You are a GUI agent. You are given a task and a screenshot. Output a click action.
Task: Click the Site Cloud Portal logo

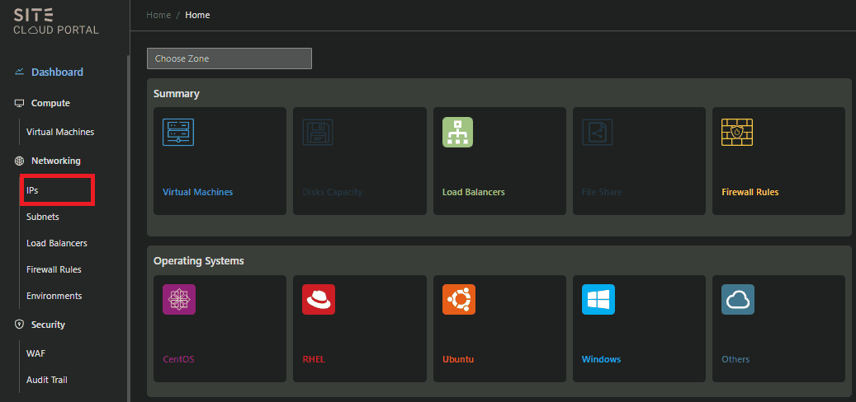[56, 22]
